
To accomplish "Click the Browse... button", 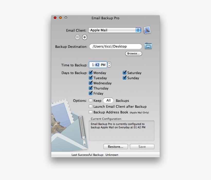I will pos(134,53).
